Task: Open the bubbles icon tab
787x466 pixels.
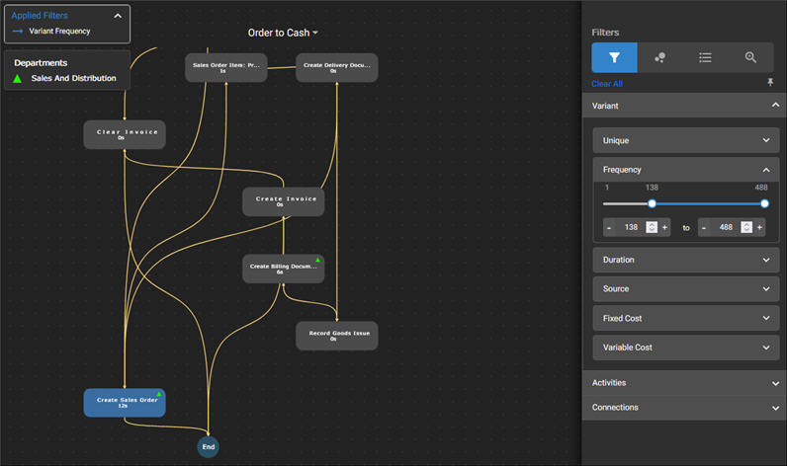Action: [659, 57]
